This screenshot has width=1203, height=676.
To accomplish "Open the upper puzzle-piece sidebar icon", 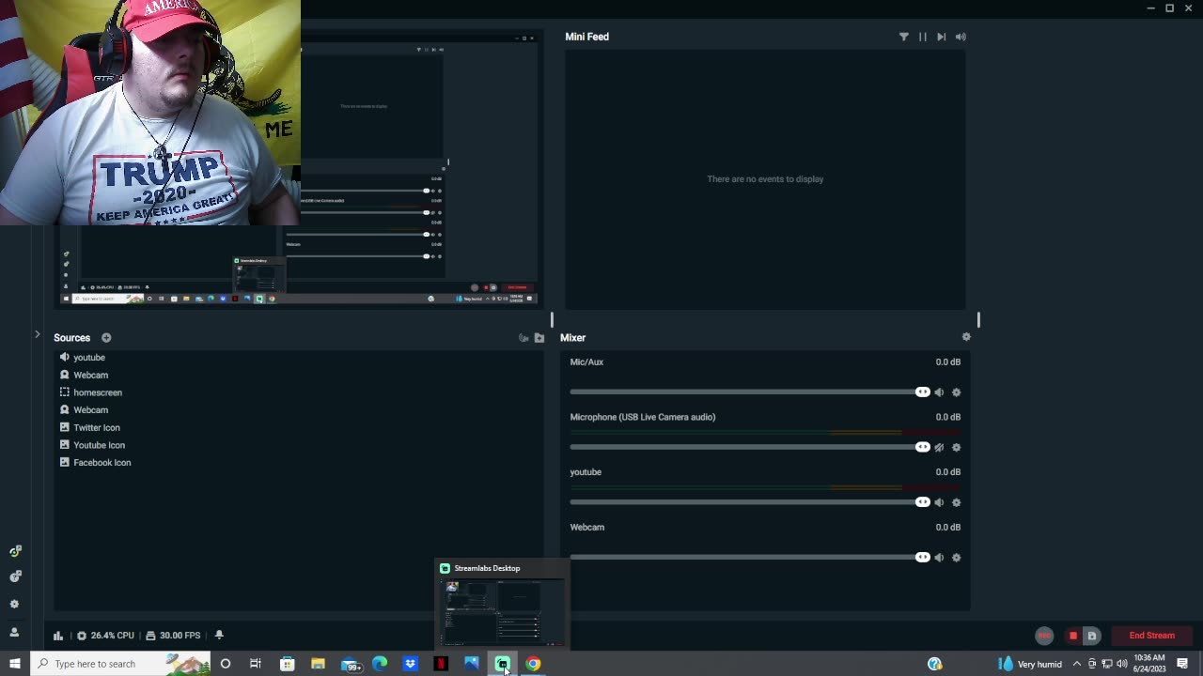I will click(x=15, y=551).
